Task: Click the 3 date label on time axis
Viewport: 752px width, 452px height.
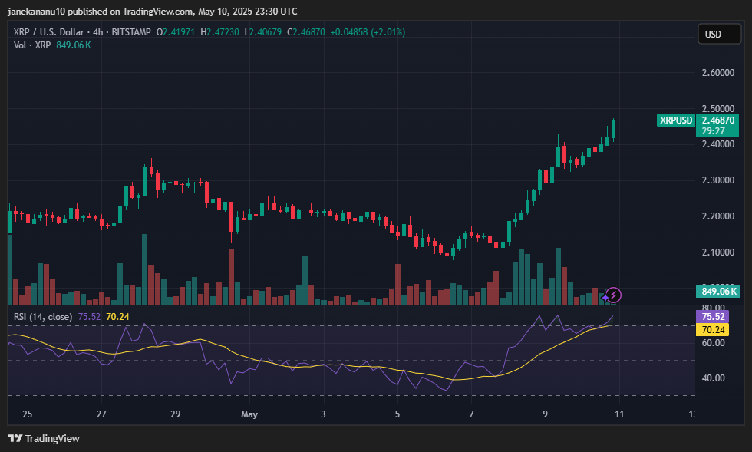Action: click(x=323, y=414)
